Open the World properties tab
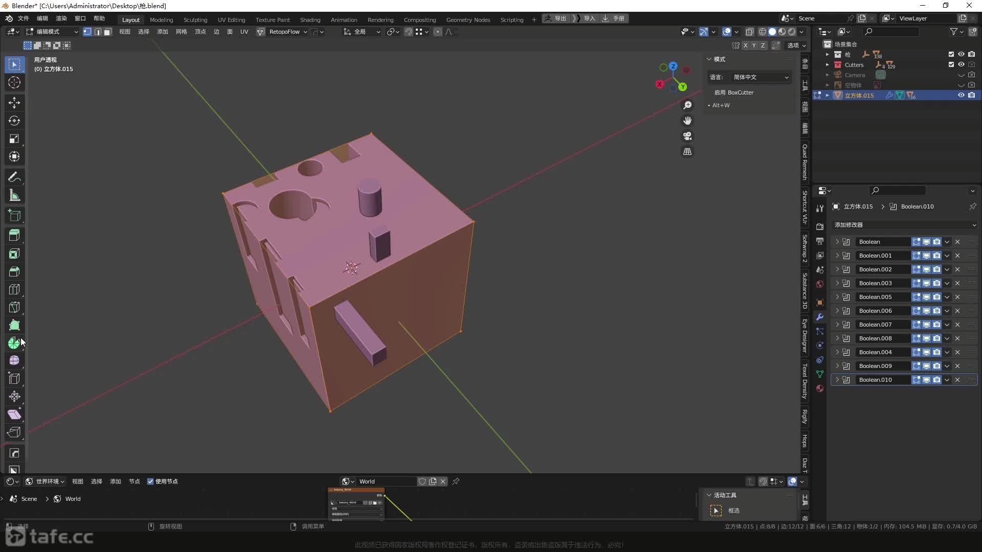 point(820,284)
